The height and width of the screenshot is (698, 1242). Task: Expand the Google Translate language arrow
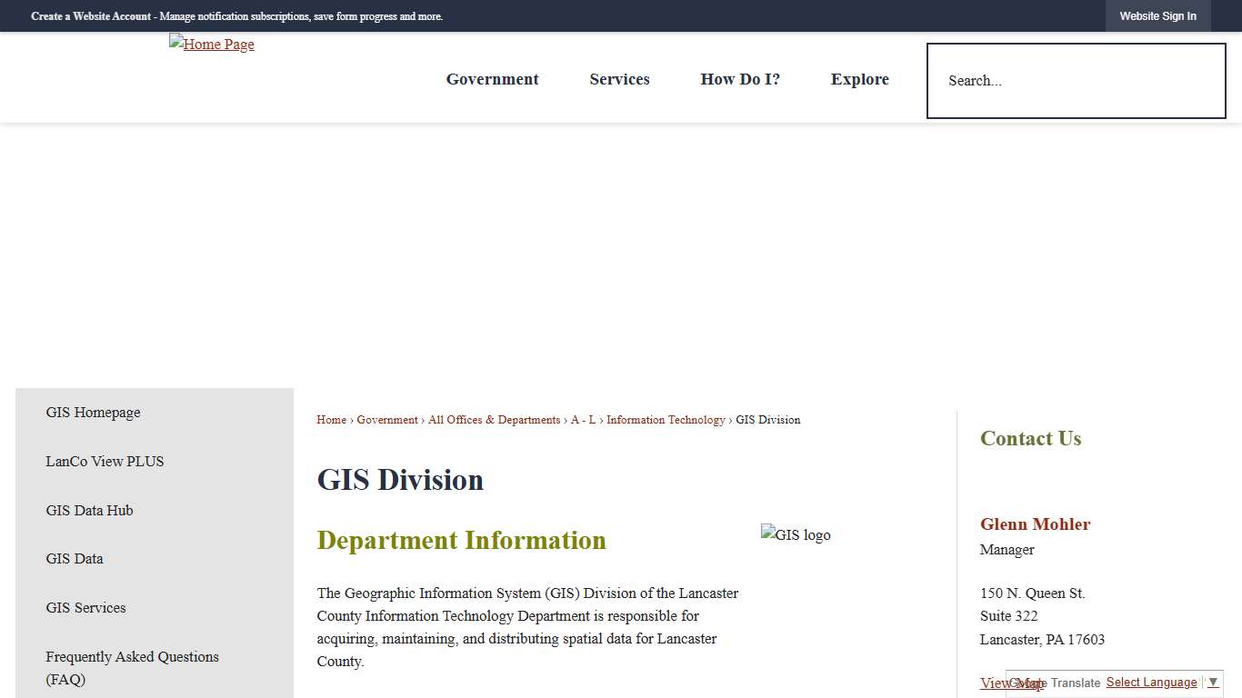(x=1213, y=682)
